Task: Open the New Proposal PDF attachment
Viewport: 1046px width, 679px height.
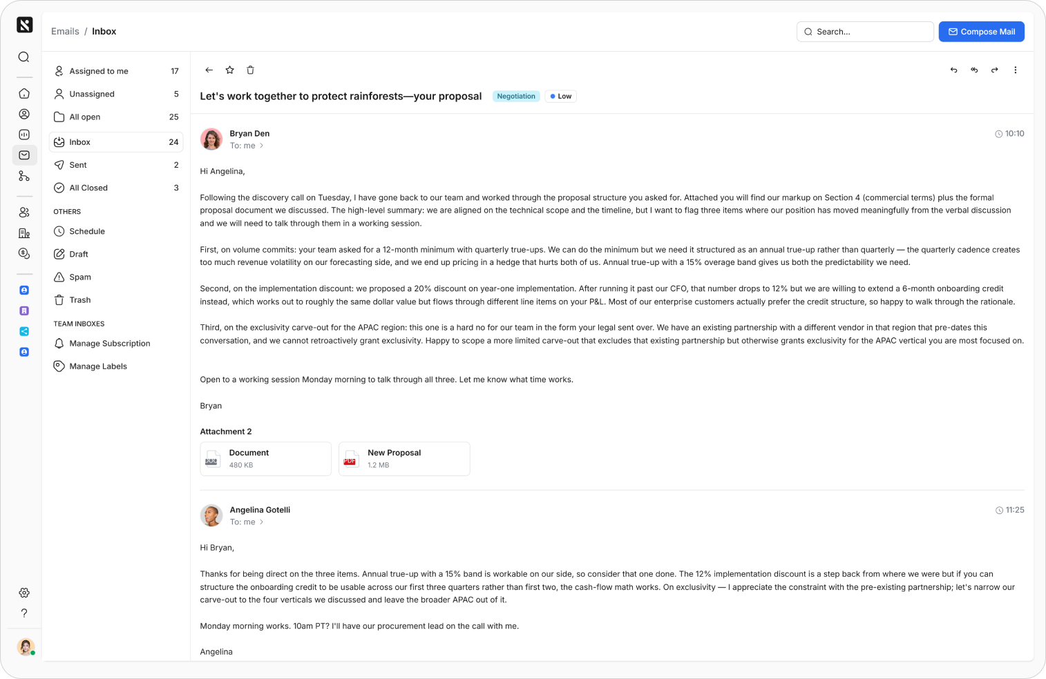Action: click(404, 459)
